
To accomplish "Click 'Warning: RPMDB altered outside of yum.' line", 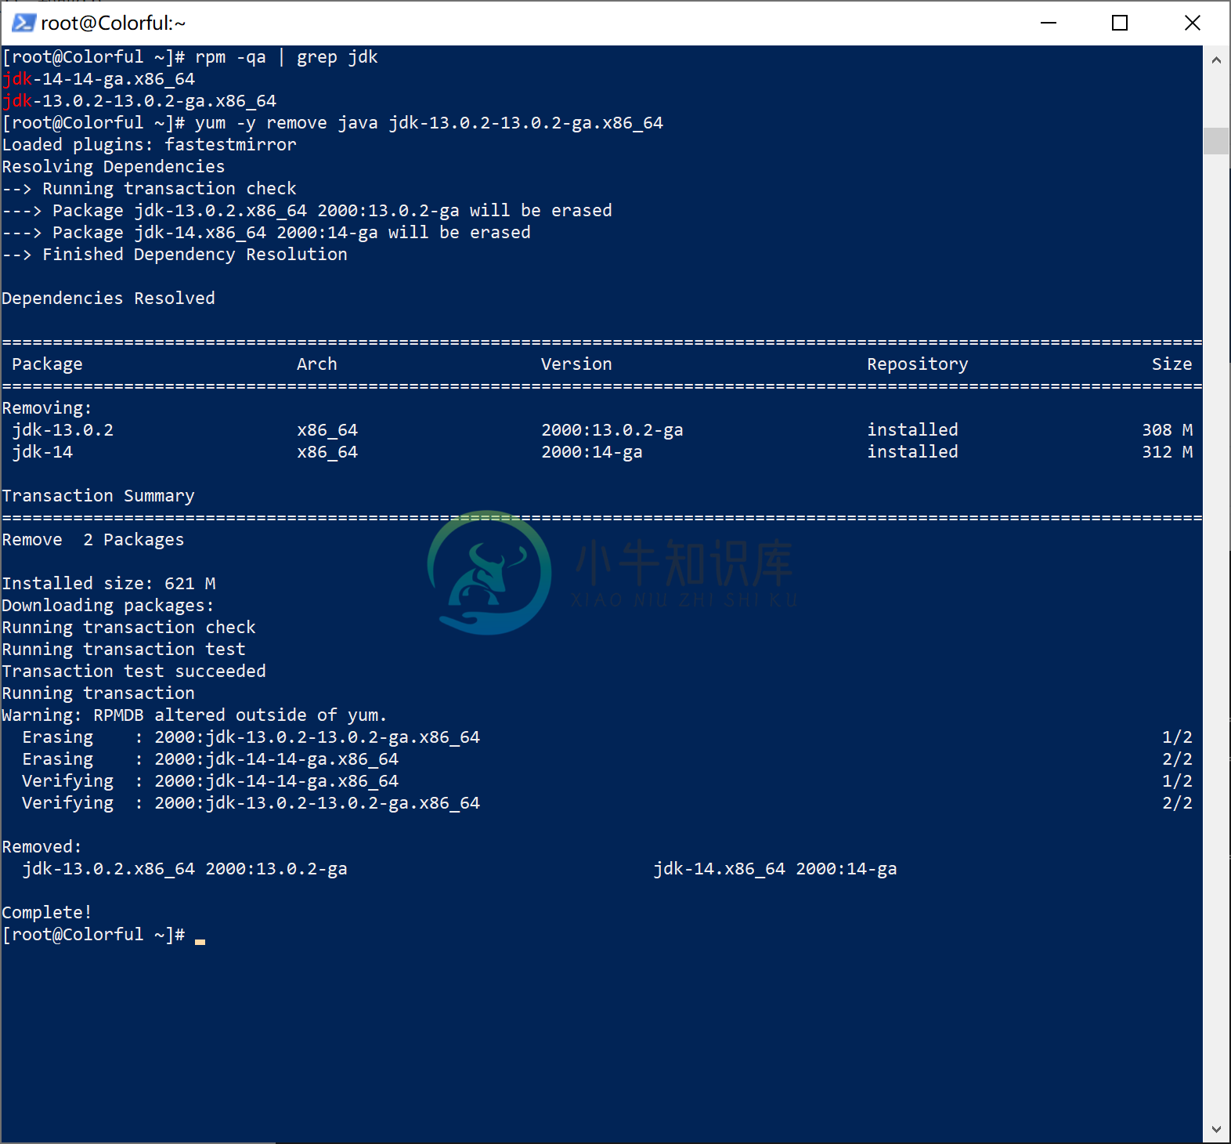I will 194,715.
